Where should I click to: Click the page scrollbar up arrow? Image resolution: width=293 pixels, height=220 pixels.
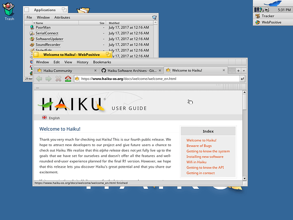pyautogui.click(x=245, y=92)
